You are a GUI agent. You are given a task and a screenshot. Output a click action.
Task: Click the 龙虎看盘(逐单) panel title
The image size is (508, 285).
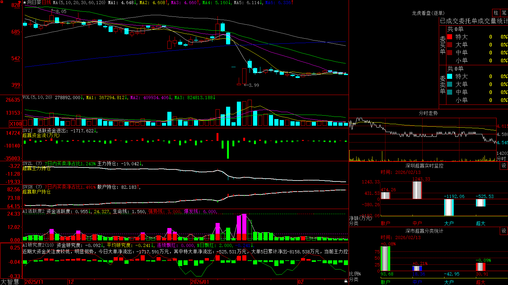pyautogui.click(x=428, y=13)
